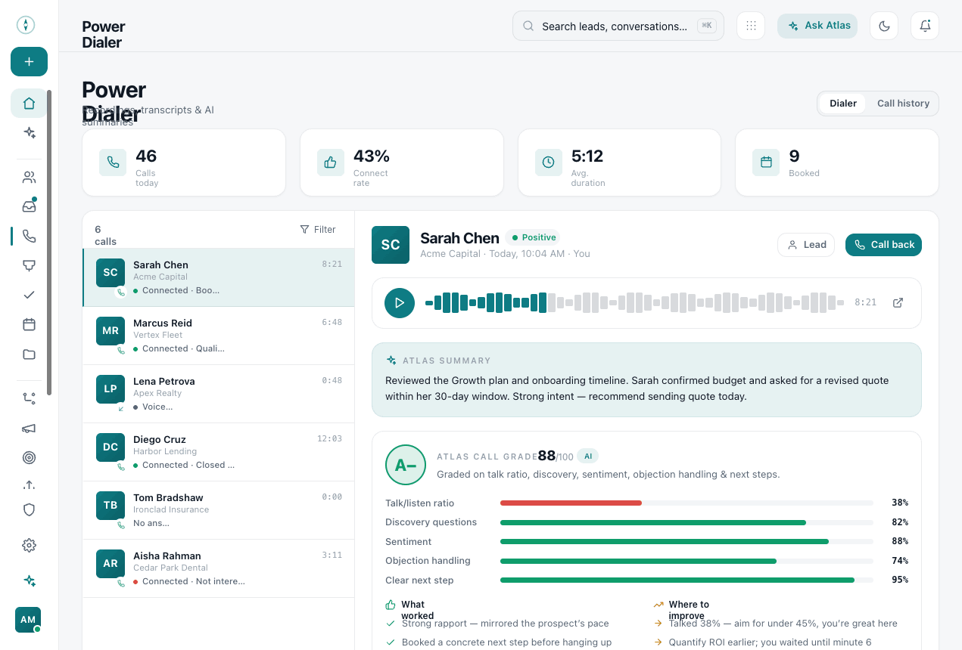This screenshot has height=650, width=962.
Task: Click the Discovery questions label
Action: point(431,522)
